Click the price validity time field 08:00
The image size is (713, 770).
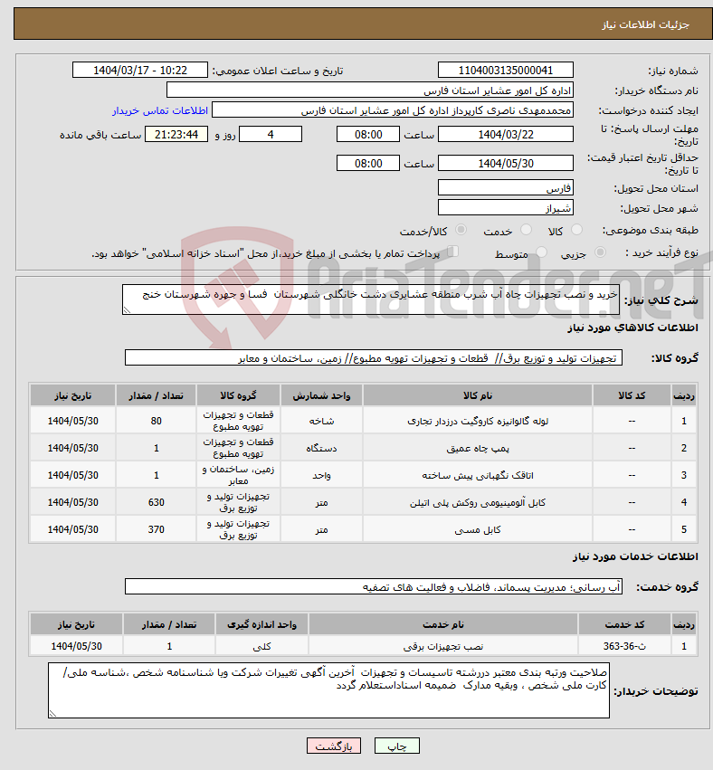367,164
